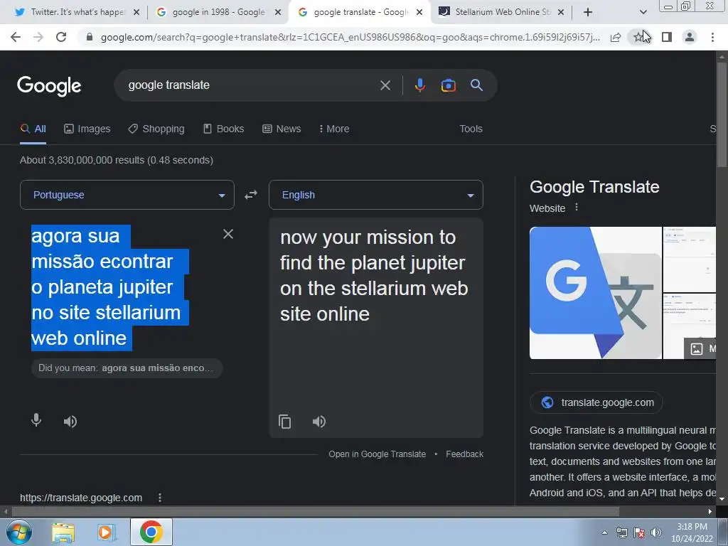
Task: Clear the Google search box text
Action: tap(385, 85)
